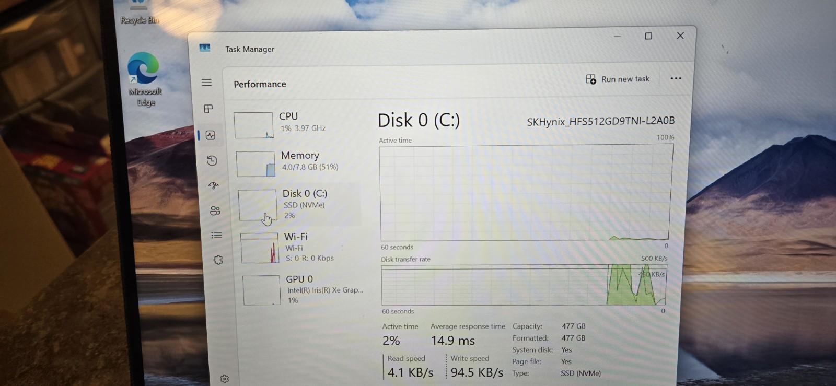
Task: Click the Active time graph
Action: click(526, 192)
